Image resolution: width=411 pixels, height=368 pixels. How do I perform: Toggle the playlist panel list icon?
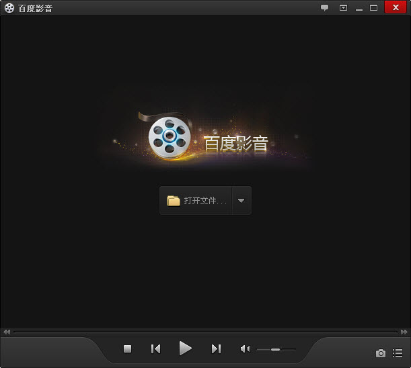coord(398,353)
